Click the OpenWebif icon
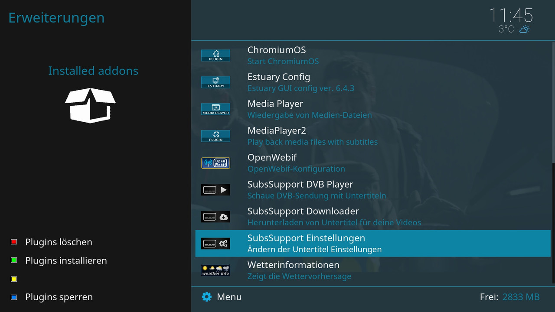 (215, 163)
